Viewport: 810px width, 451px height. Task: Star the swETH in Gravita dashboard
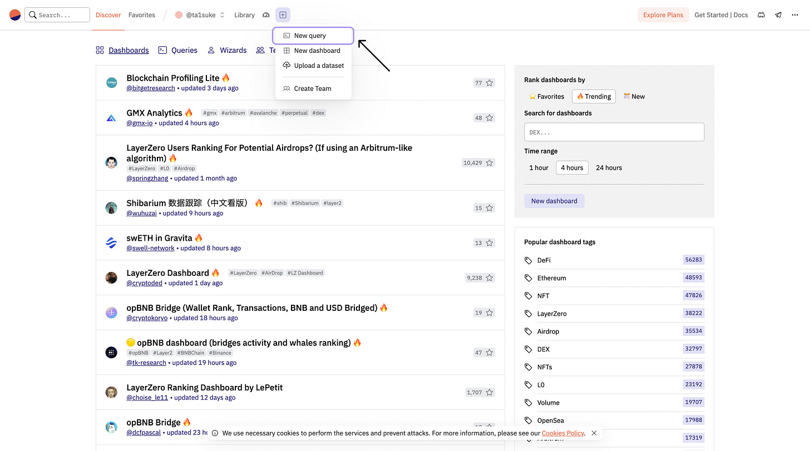pyautogui.click(x=490, y=243)
